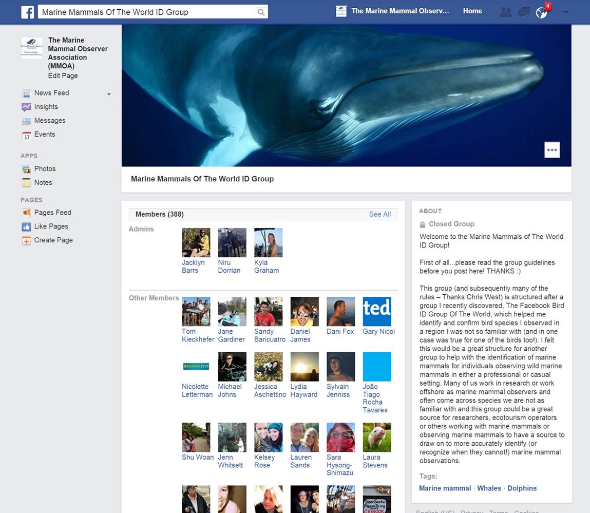Open Niru Dorrian's profile name link
The width and height of the screenshot is (590, 513).
click(x=229, y=267)
